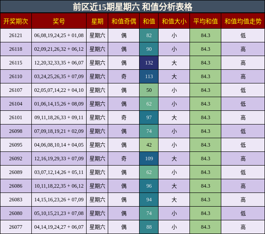Click the 和值大小 column header
Screen dimensions: 265x234
click(174, 21)
